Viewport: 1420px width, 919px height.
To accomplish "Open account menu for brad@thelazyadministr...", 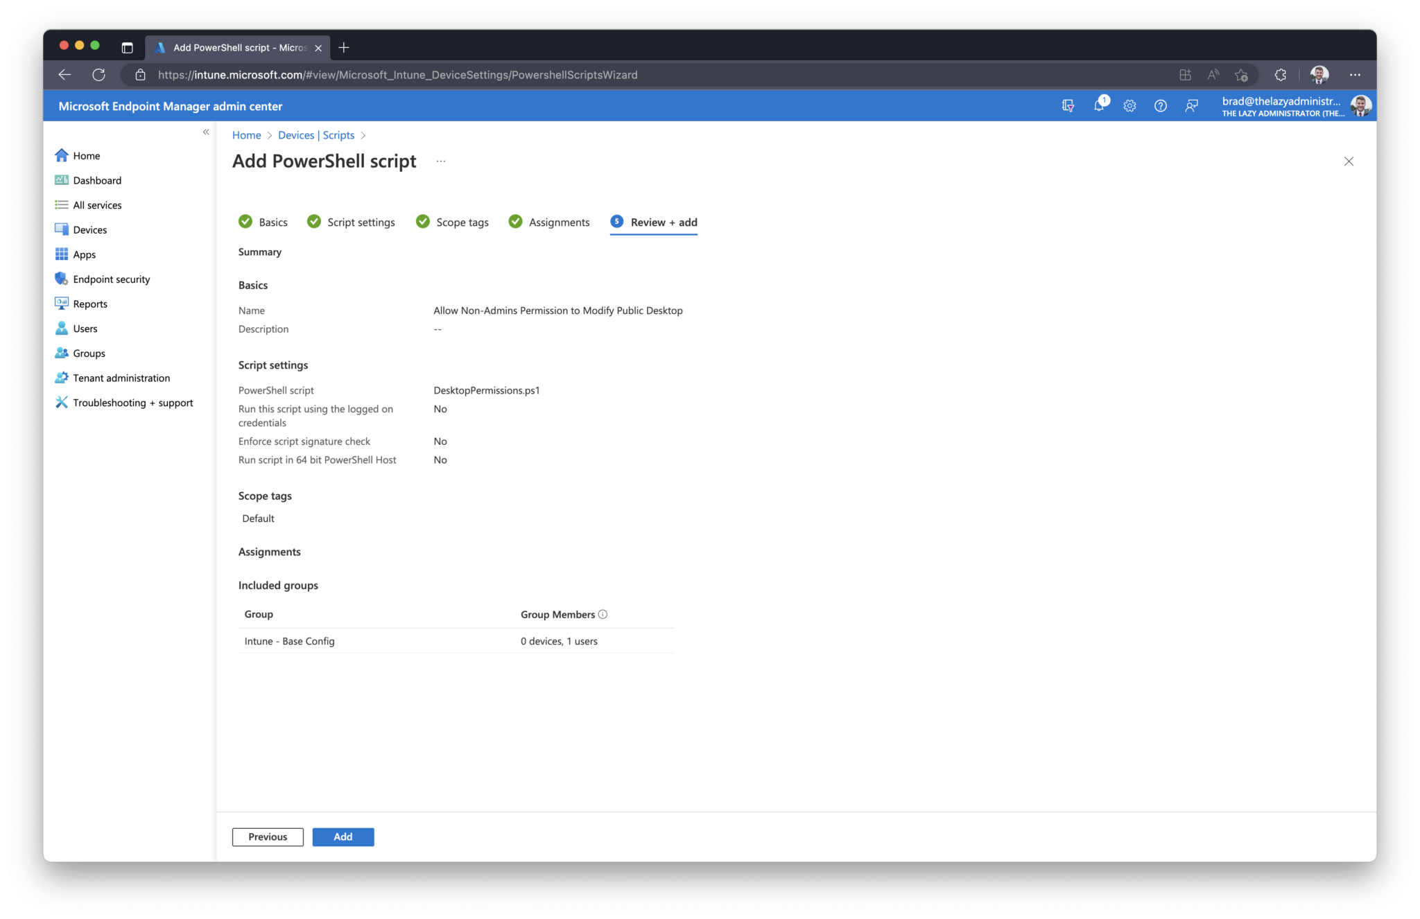I will (x=1295, y=106).
